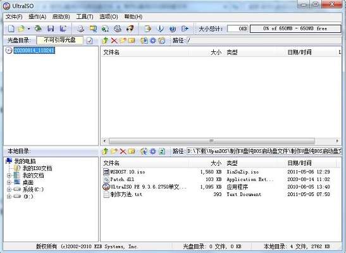Click the info 'i' icon in the main toolbar
Image resolution: width=346 pixels, height=253 pixels.
160,28
